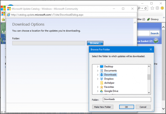This screenshot has height=114, width=166.
Task: Click the Search button in background catalog page
Action: point(154,33)
